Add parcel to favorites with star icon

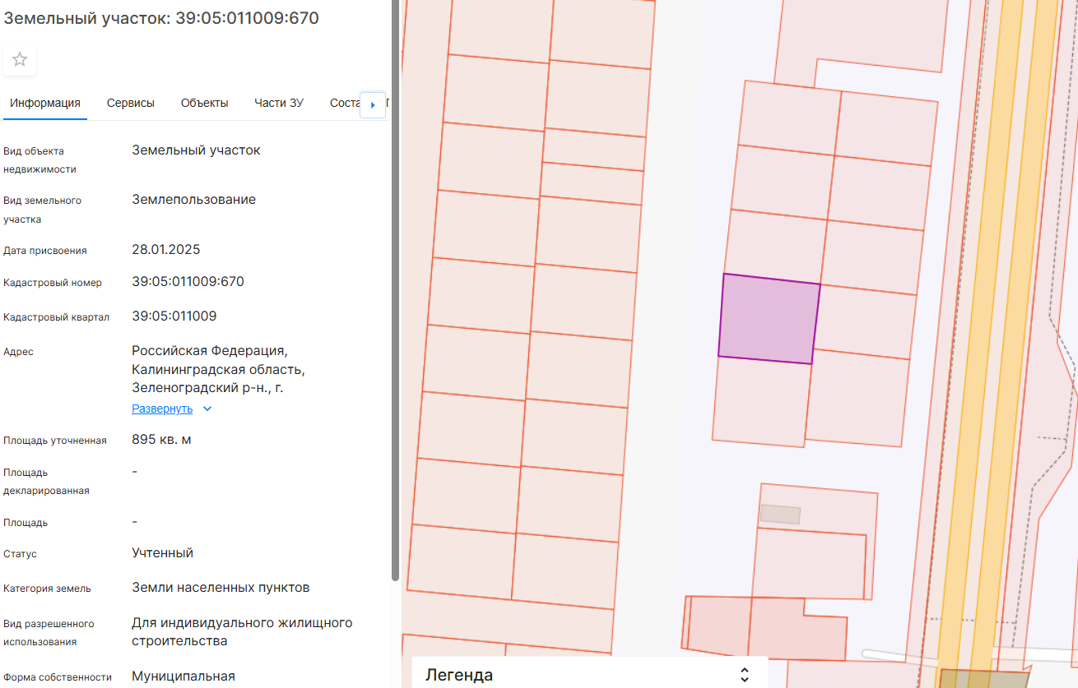click(x=20, y=59)
